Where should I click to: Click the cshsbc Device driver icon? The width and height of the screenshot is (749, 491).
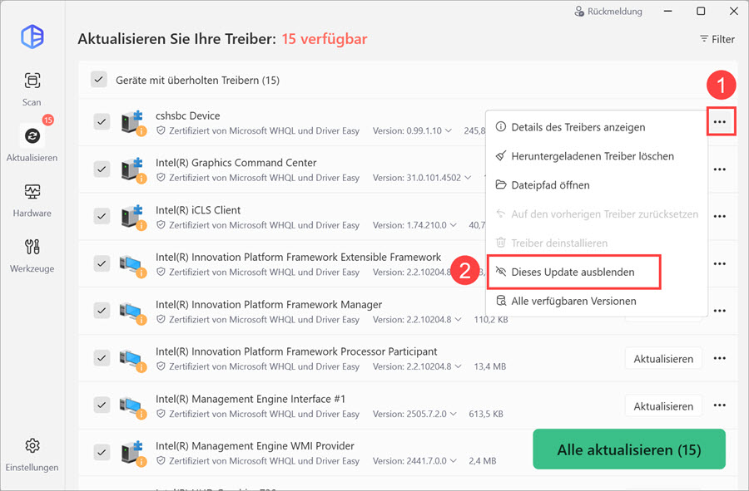[133, 122]
